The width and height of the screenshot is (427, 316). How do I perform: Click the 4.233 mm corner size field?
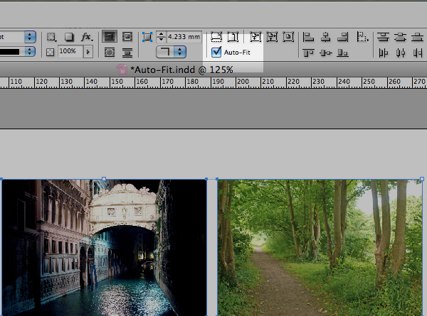(184, 37)
